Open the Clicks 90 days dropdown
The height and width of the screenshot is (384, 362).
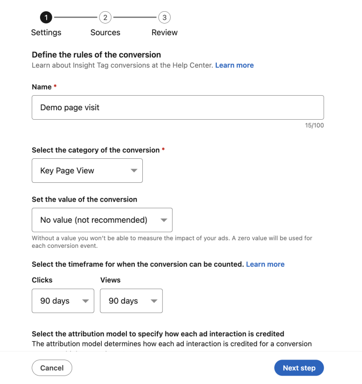tap(63, 301)
